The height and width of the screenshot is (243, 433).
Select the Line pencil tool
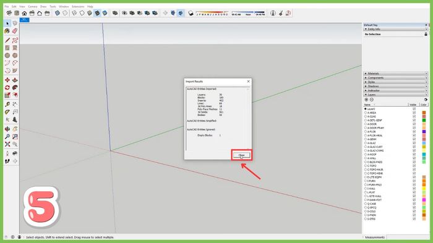click(x=7, y=40)
